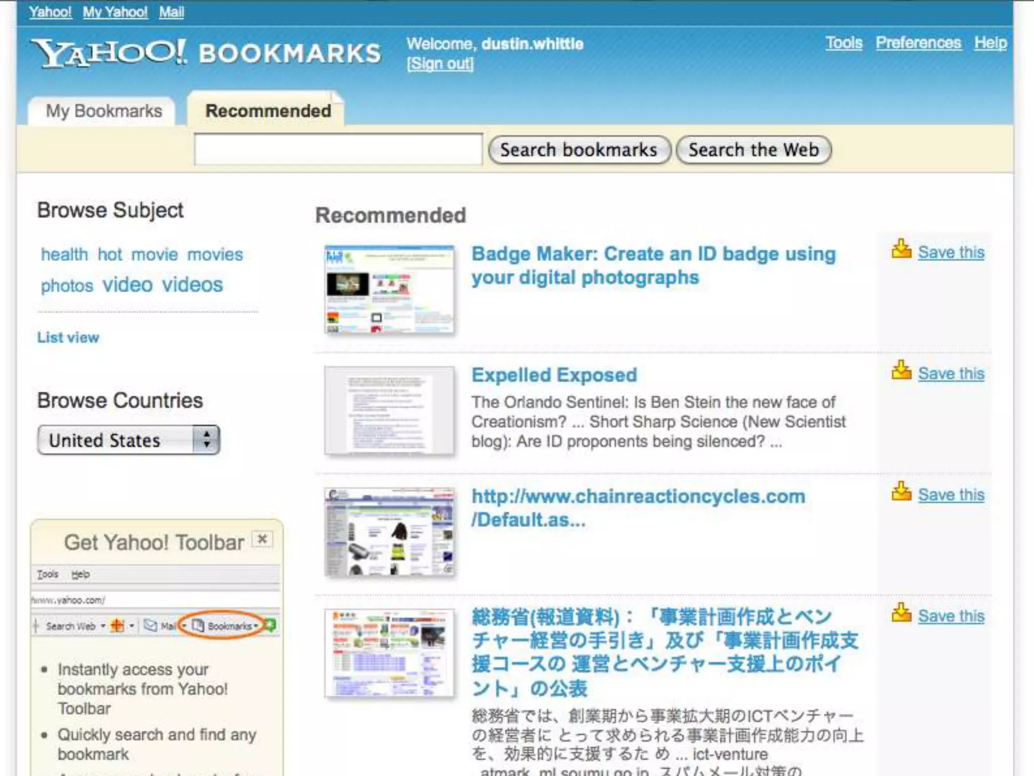Focus the bookmark search text field
Image resolution: width=1034 pixels, height=776 pixels.
coord(338,150)
